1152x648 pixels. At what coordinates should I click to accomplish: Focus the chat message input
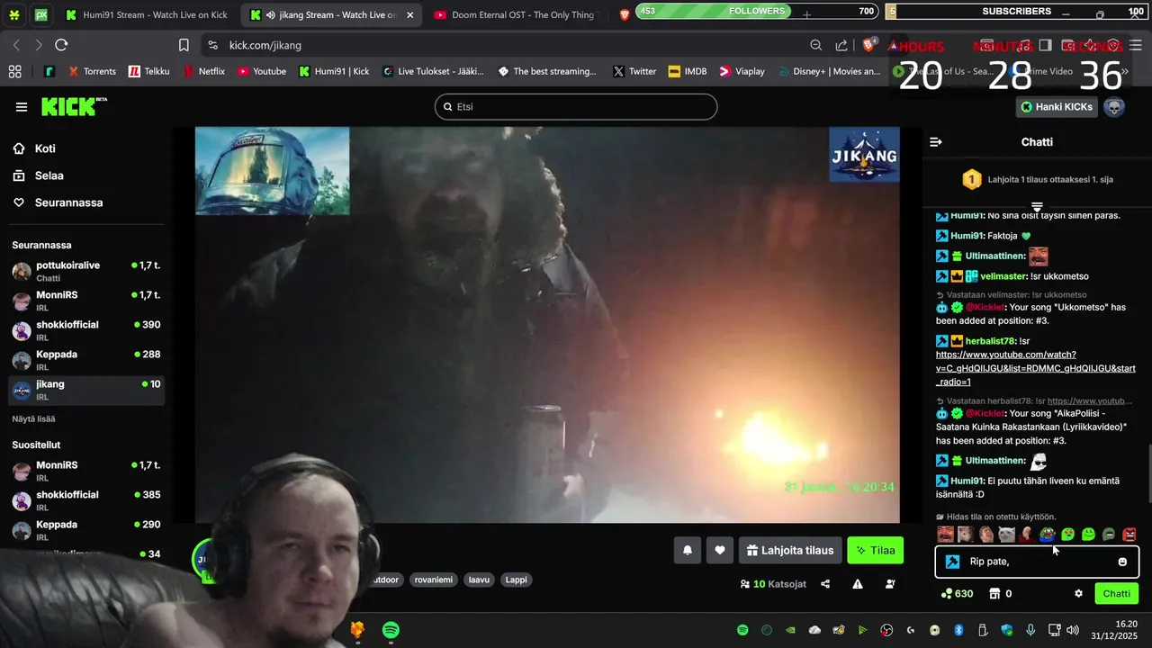tap(1037, 562)
